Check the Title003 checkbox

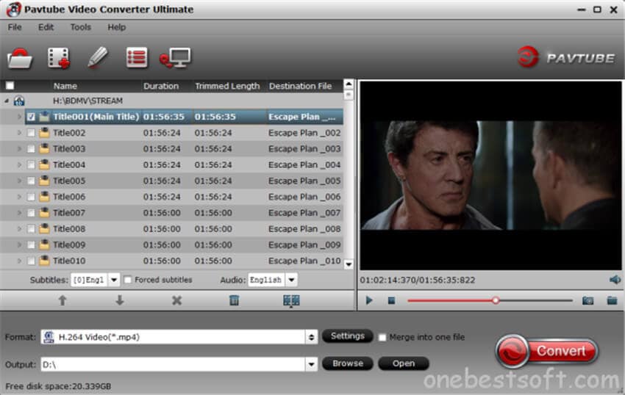point(31,148)
